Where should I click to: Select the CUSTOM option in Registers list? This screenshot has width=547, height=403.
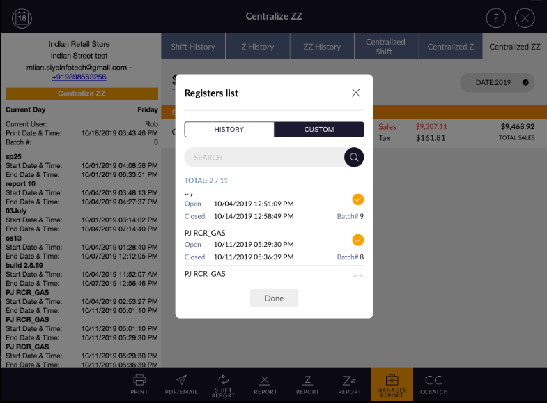tap(319, 130)
